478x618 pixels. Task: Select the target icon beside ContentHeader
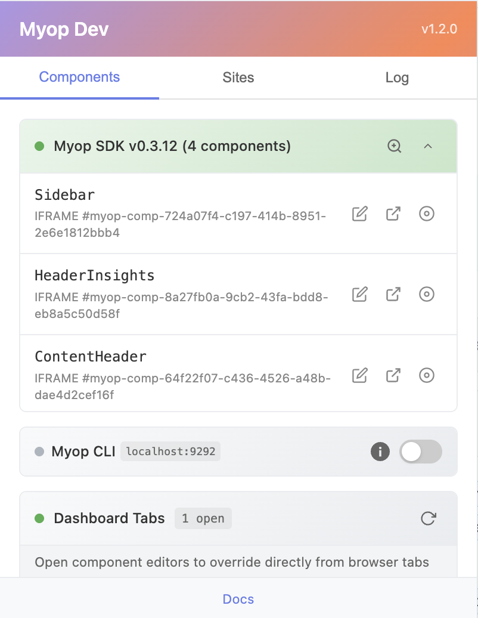(427, 375)
